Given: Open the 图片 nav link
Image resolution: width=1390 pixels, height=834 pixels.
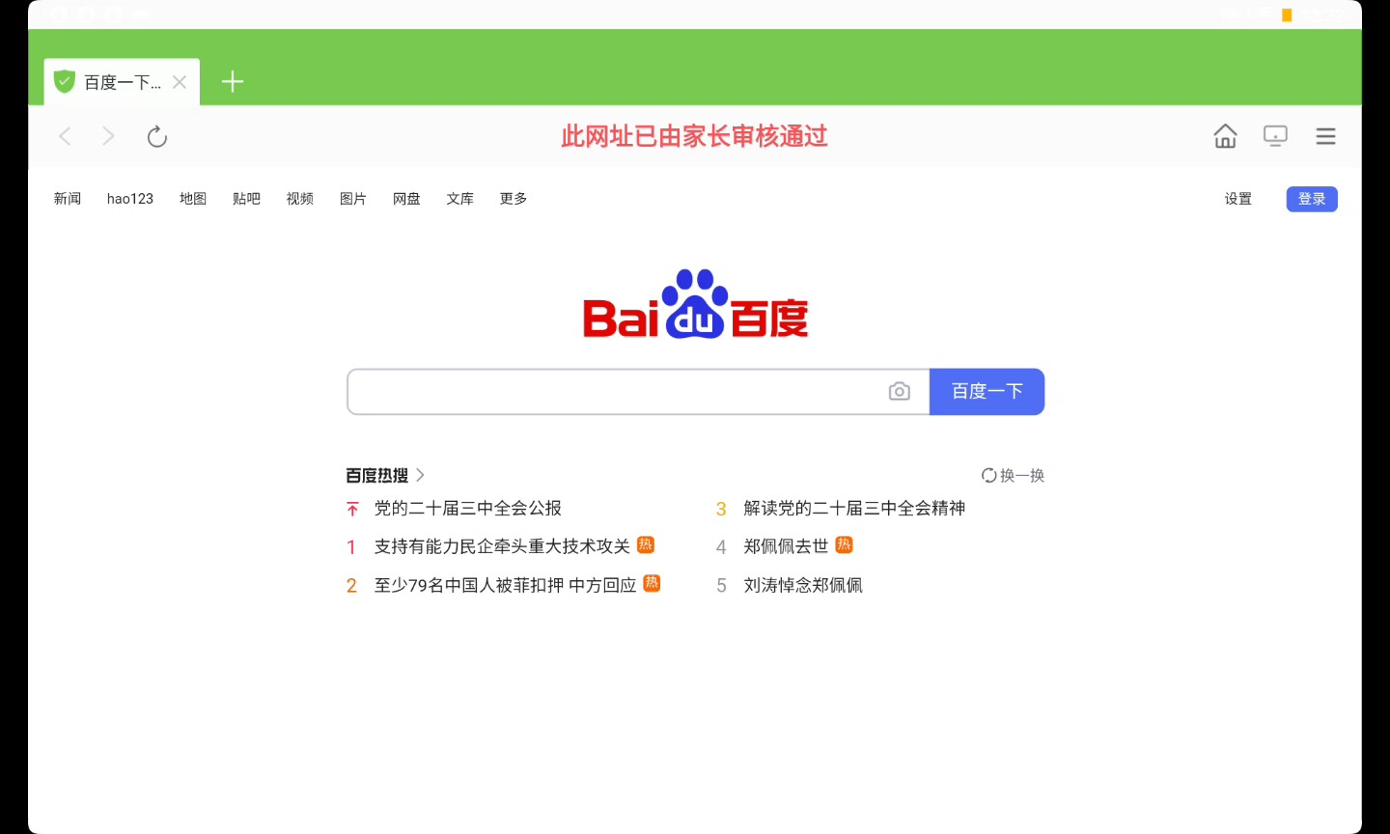Looking at the screenshot, I should tap(353, 199).
